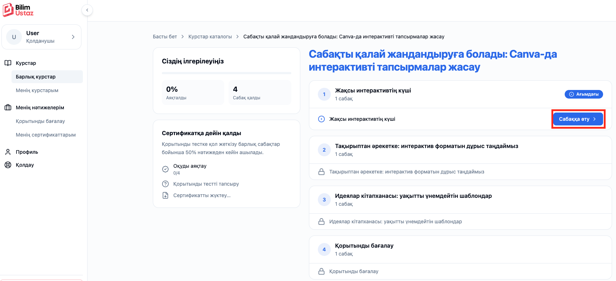Screen dimensions: 616x281
Task: Open the Қолдау support page
Action: 25,165
